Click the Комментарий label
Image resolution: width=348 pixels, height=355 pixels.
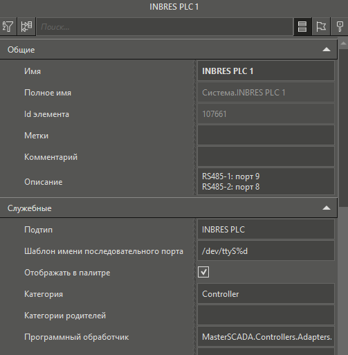(51, 157)
